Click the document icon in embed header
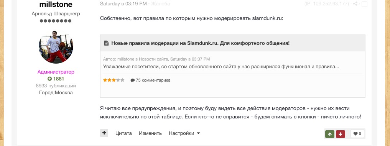The image size is (390, 146). [107, 43]
